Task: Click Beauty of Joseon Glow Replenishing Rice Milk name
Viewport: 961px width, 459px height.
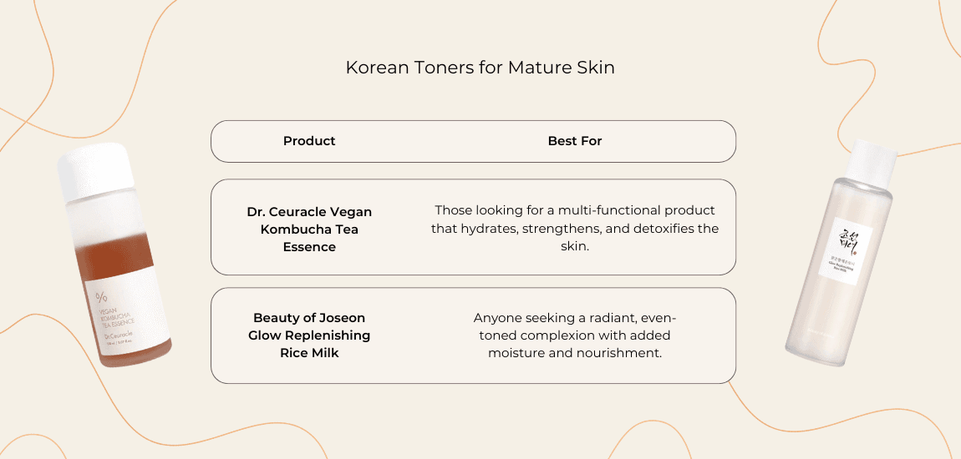Action: 309,335
